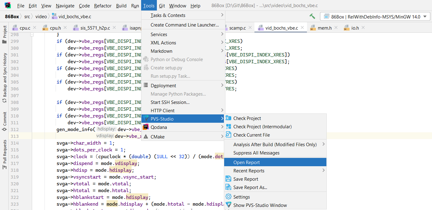Screen dimensions: 432x210
Task: Click video breadcrumb in navigation bar
Action: coord(41,16)
